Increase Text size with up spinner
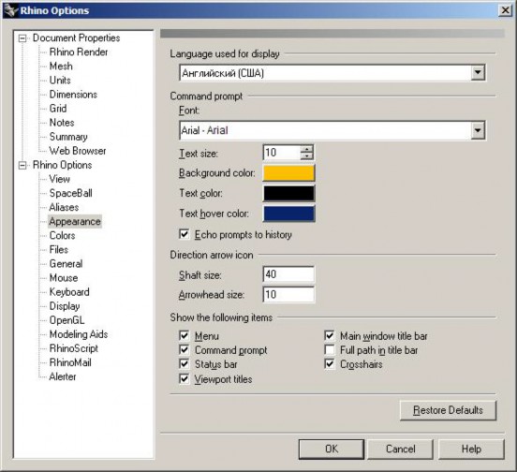Image resolution: width=517 pixels, height=472 pixels. coord(306,149)
